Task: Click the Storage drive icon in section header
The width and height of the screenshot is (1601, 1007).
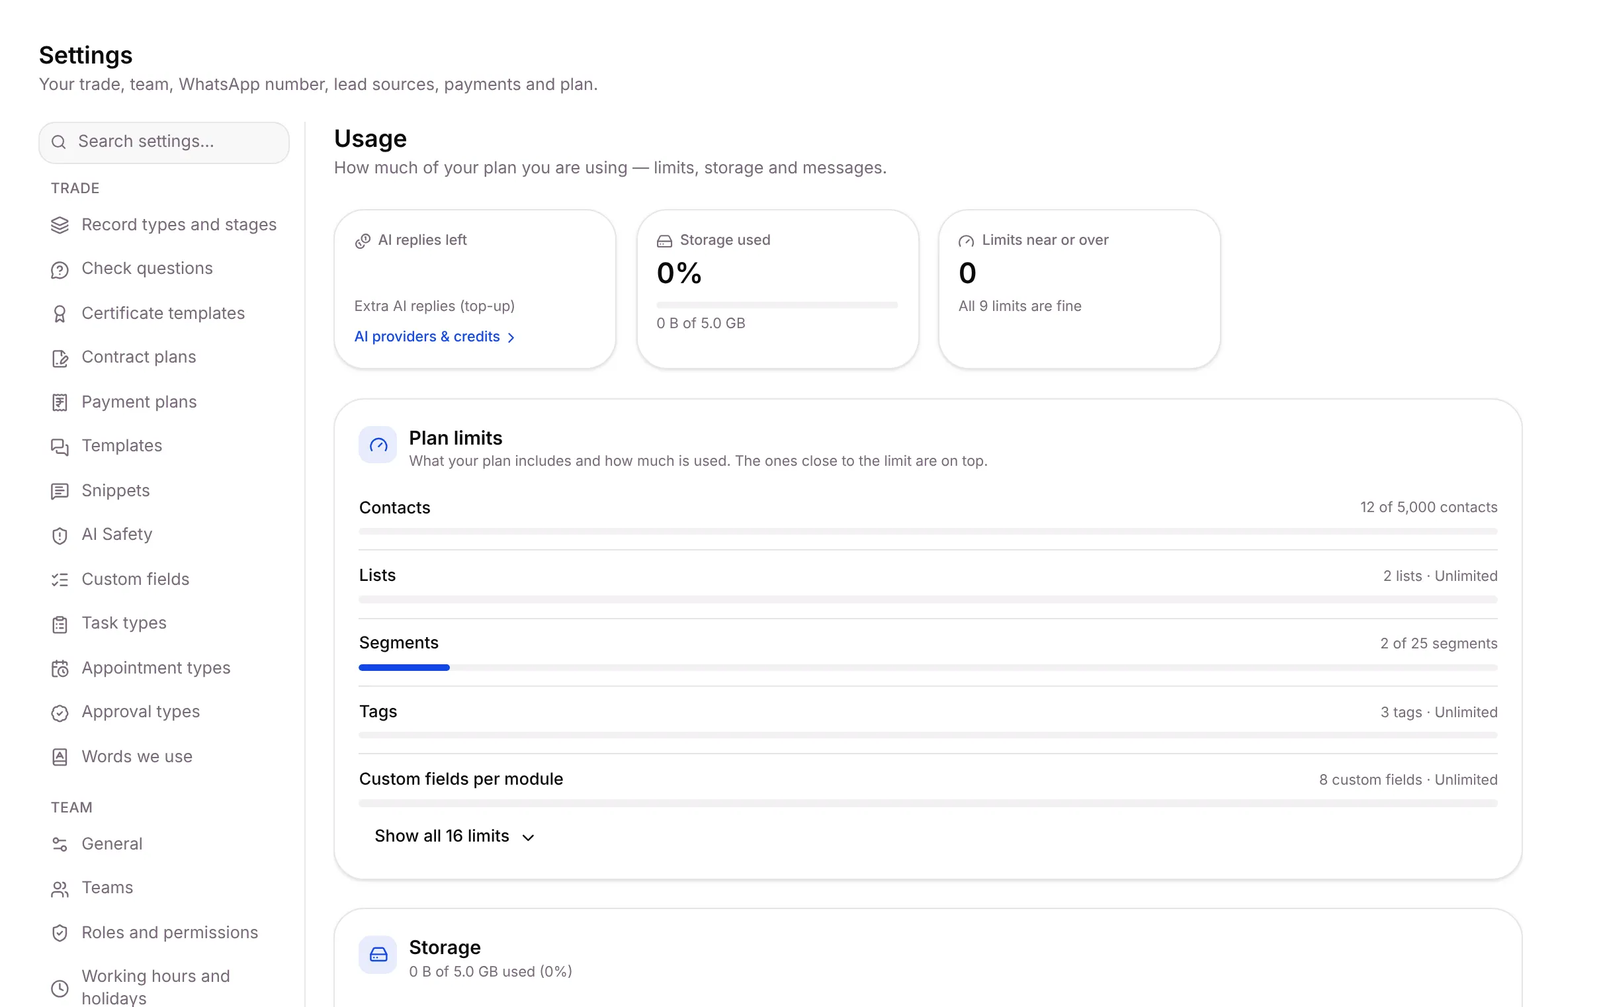Action: click(378, 955)
